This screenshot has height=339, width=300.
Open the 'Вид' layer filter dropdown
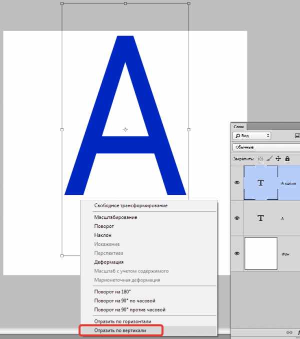(252, 136)
